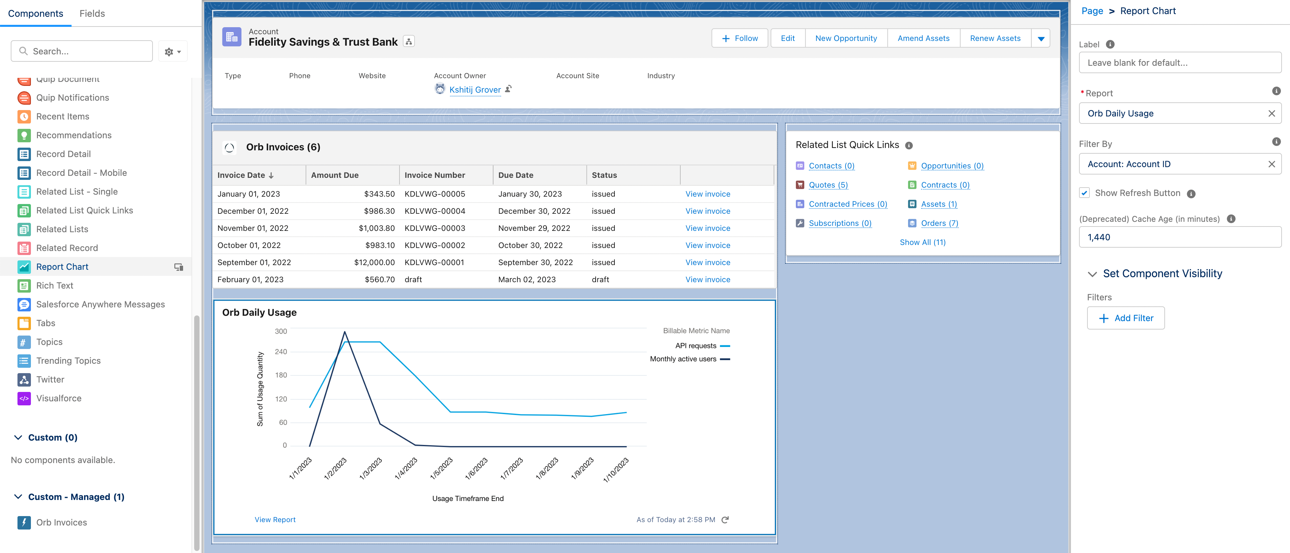The image size is (1290, 553).
Task: Click the Add Filter button
Action: tap(1125, 318)
